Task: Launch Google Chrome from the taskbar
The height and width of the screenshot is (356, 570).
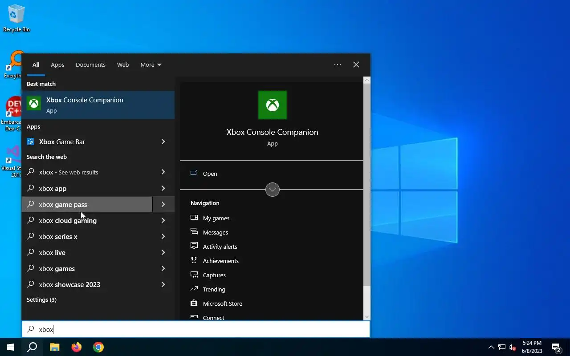Action: 98,347
